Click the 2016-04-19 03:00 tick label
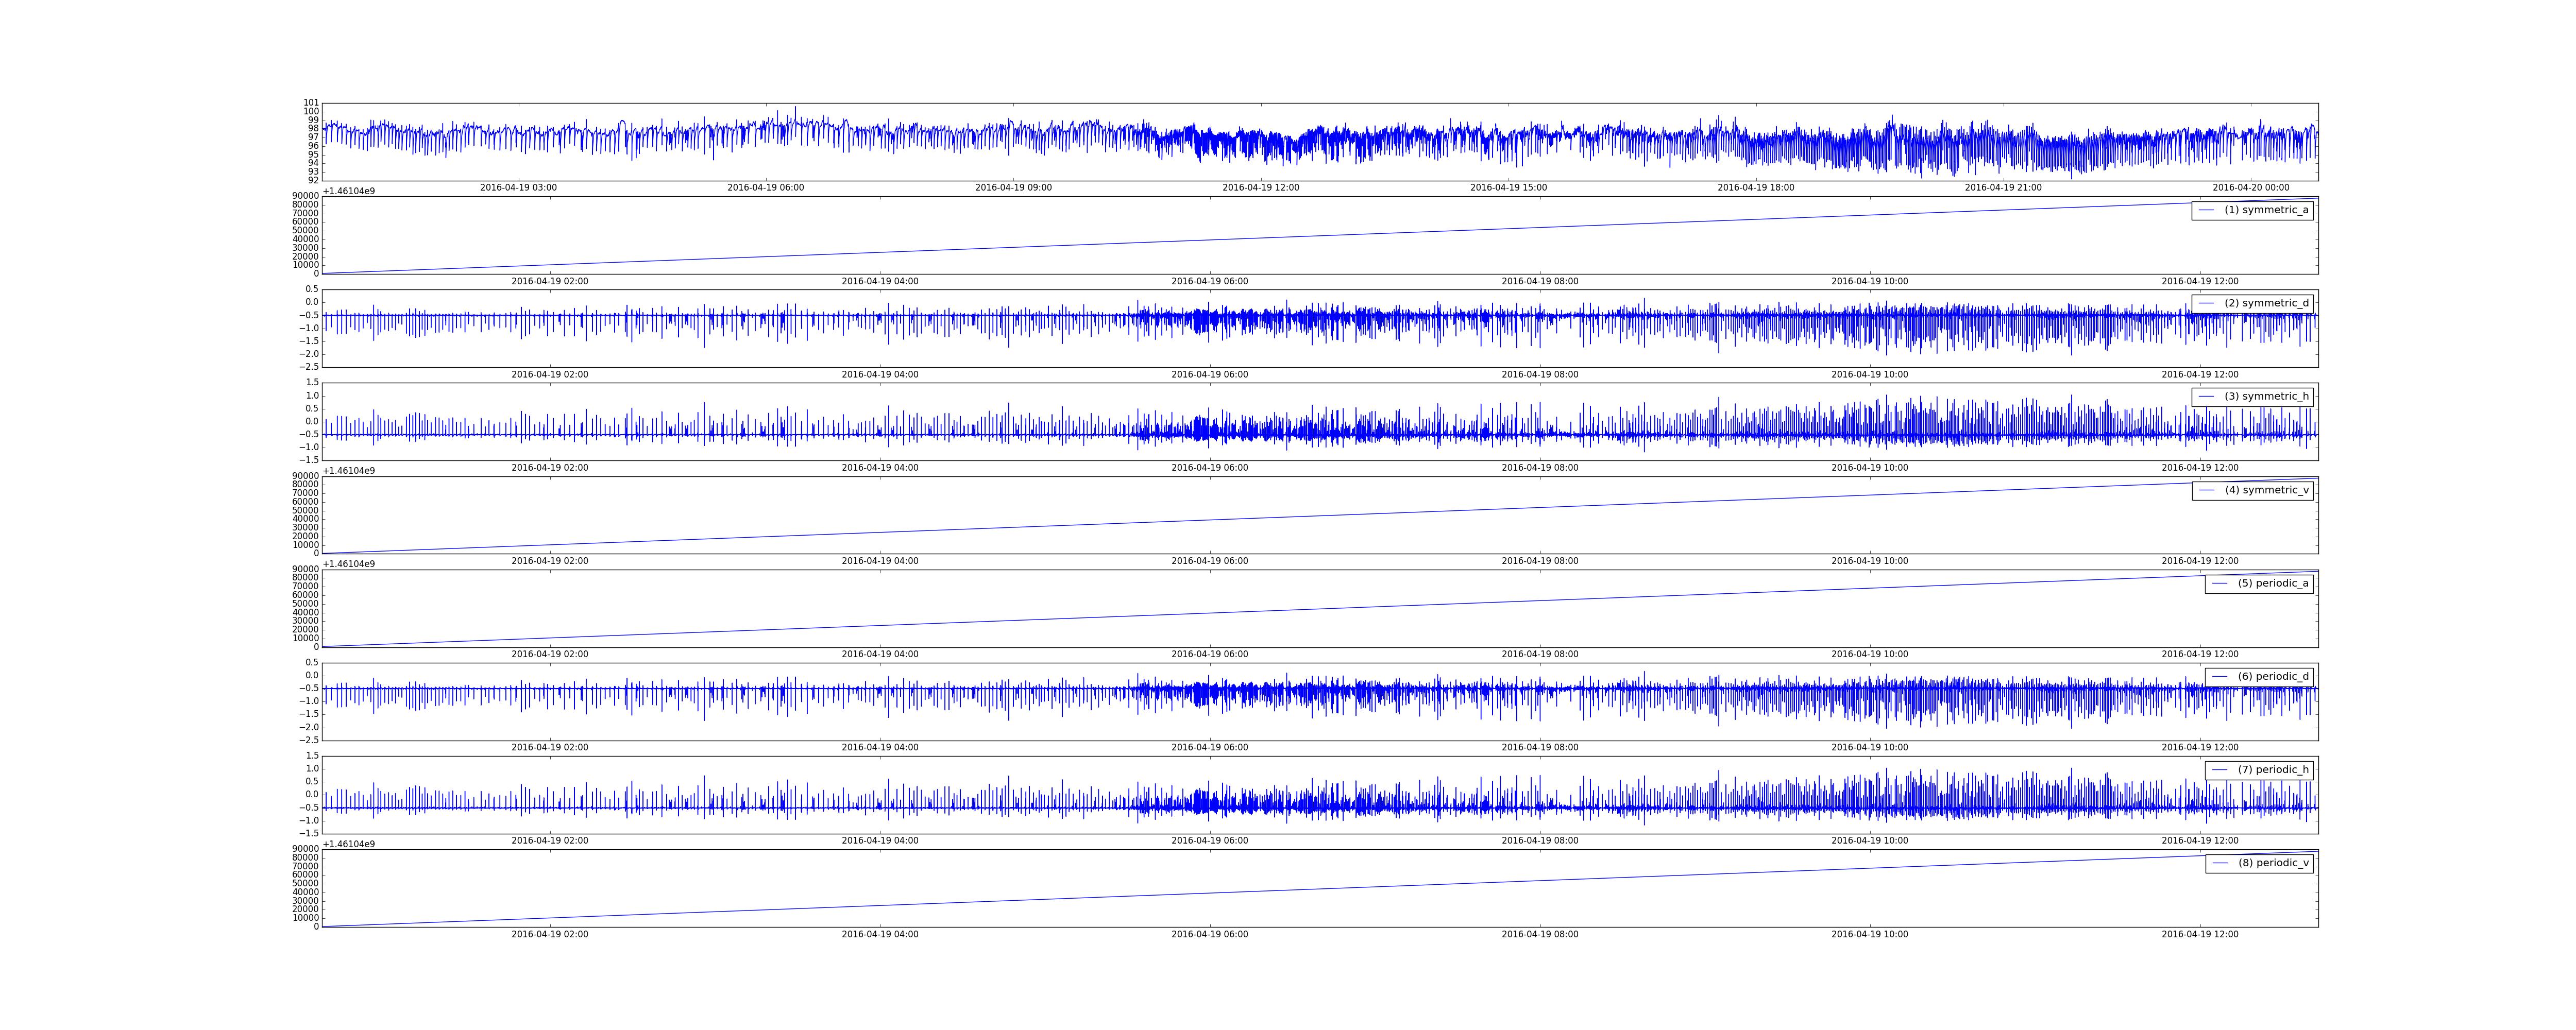 pyautogui.click(x=518, y=188)
